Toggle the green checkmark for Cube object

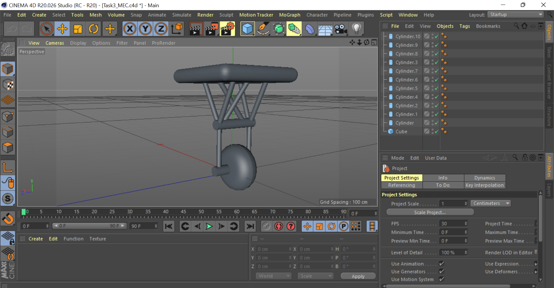(x=436, y=132)
